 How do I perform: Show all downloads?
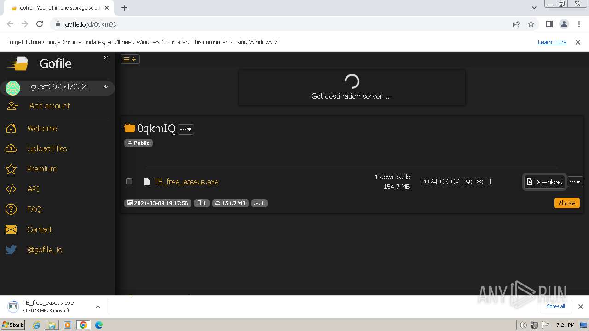556,306
